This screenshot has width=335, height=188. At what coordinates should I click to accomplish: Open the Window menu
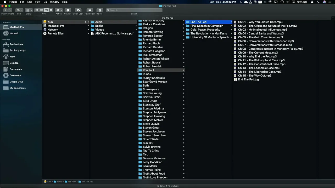point(54,2)
